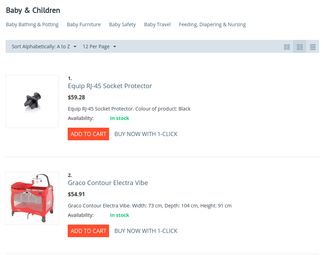Go to Baby Furniture subcategory
Screen dimensions: 323x255
tap(84, 24)
